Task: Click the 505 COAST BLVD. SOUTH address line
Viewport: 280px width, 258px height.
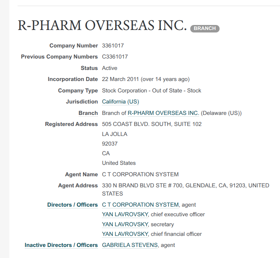Action: [x=152, y=124]
